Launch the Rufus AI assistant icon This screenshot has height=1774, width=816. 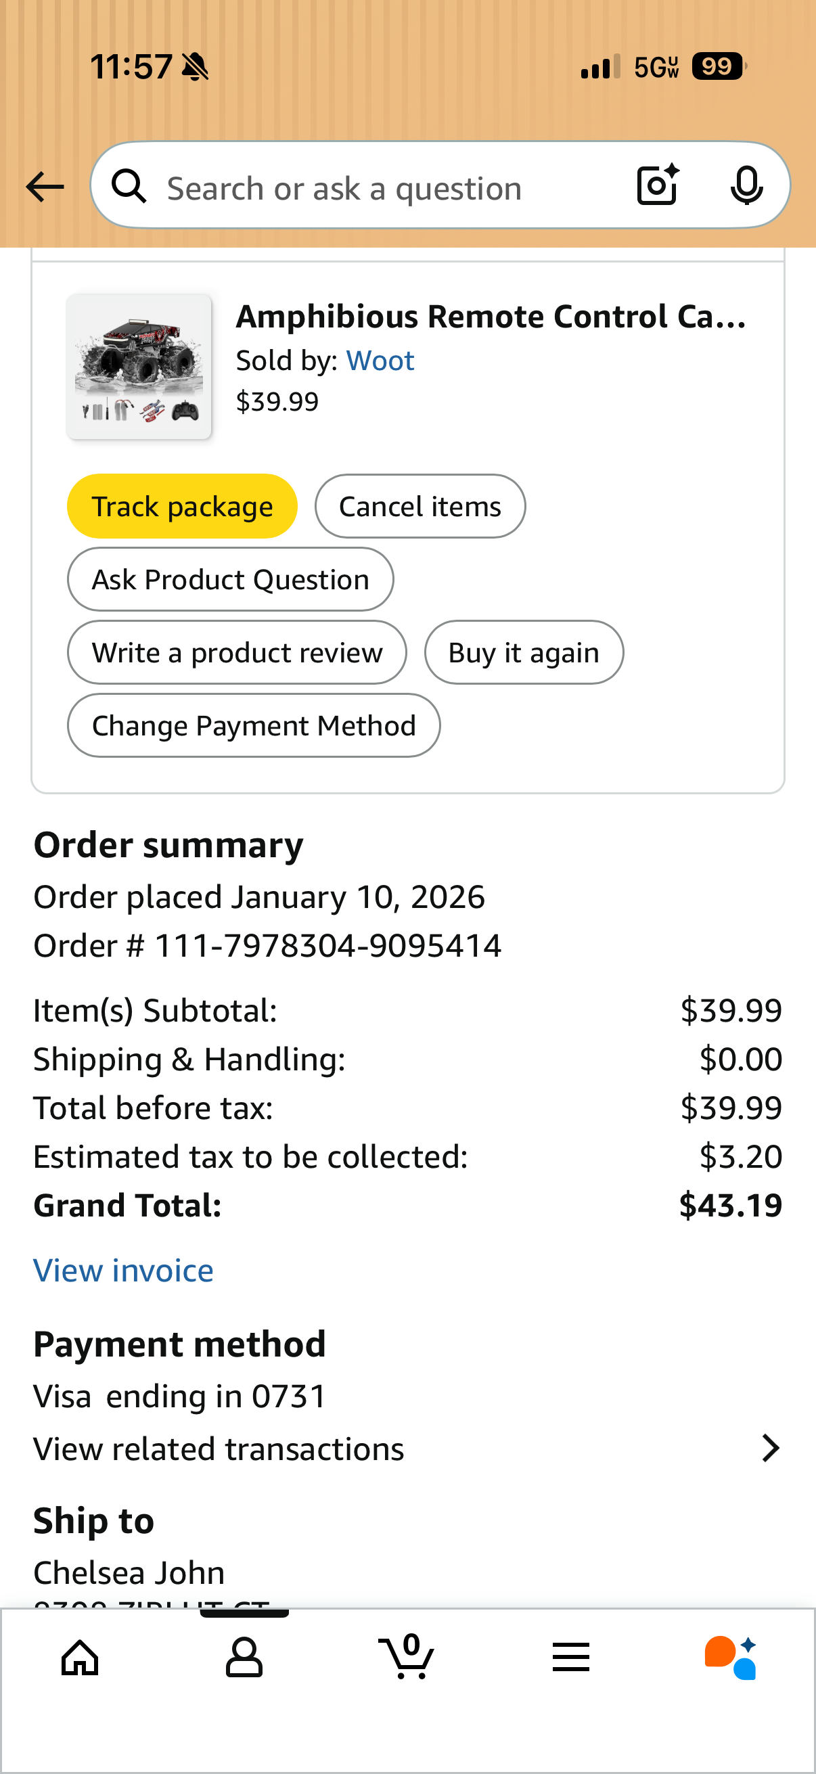point(730,1657)
